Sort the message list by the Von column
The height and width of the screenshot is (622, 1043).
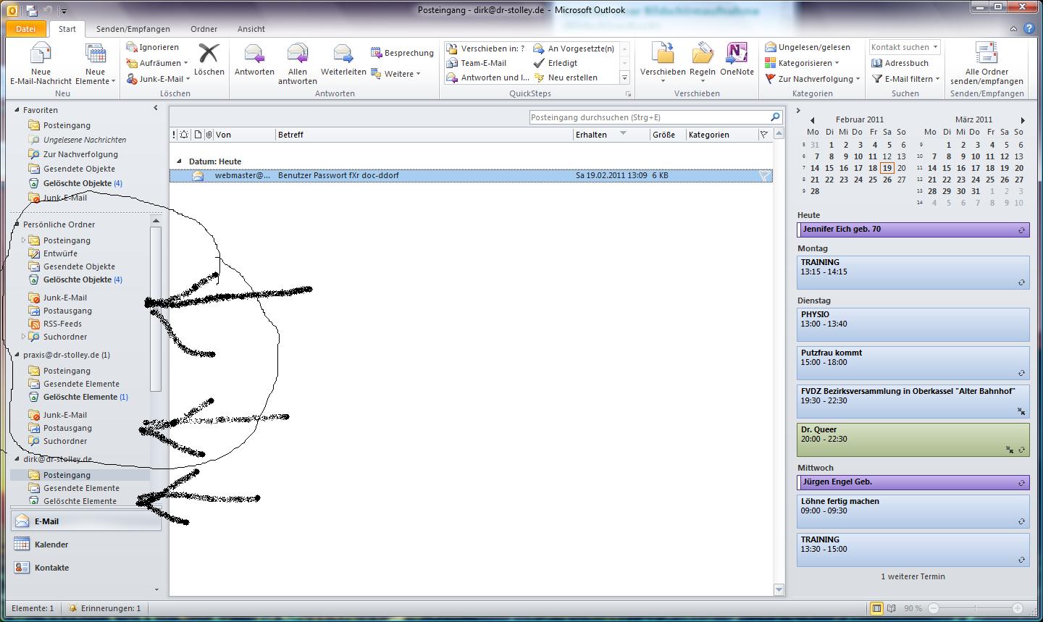(x=244, y=135)
